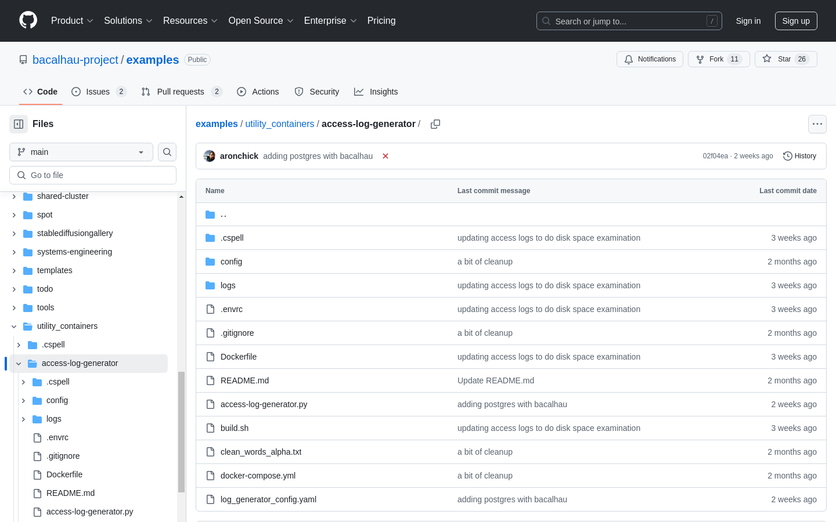Screen dimensions: 836x522
Task: Expand the config folder chevron in tree
Action: pyautogui.click(x=23, y=400)
